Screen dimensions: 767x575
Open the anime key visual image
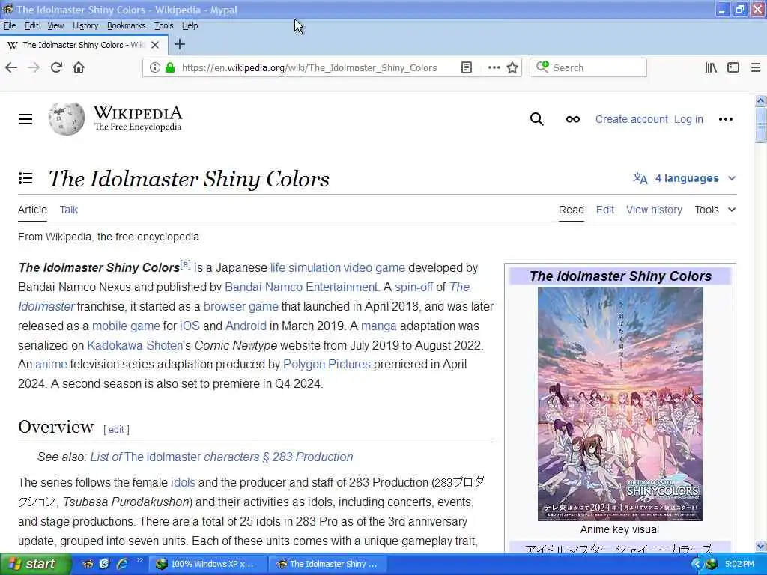click(619, 404)
